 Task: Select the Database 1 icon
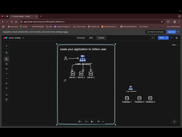127,98
